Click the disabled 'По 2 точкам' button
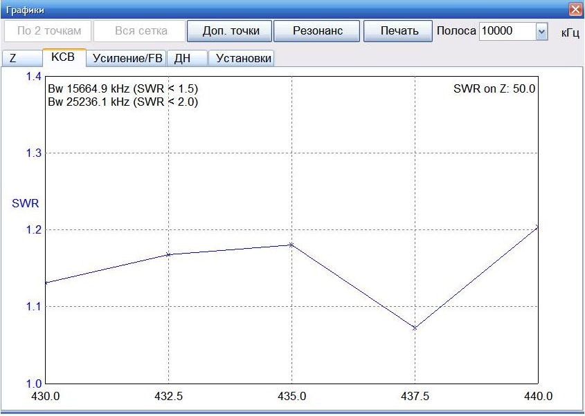Screen dimensions: 585x416 pos(48,31)
